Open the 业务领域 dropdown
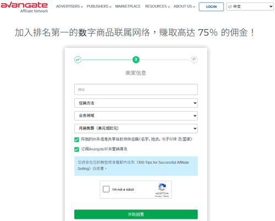Viewport: 275px width, 221px height. [x=136, y=115]
